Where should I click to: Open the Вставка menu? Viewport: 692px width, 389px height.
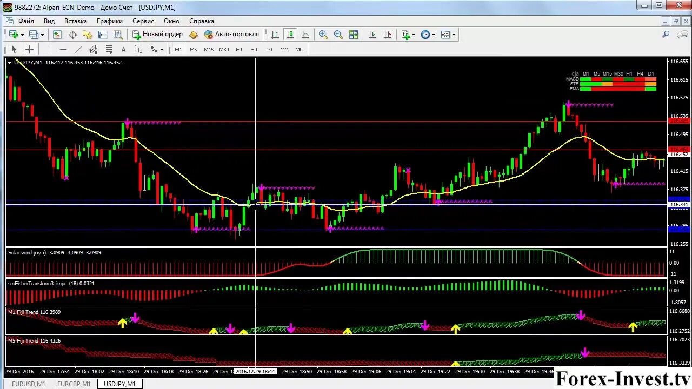[x=76, y=21]
